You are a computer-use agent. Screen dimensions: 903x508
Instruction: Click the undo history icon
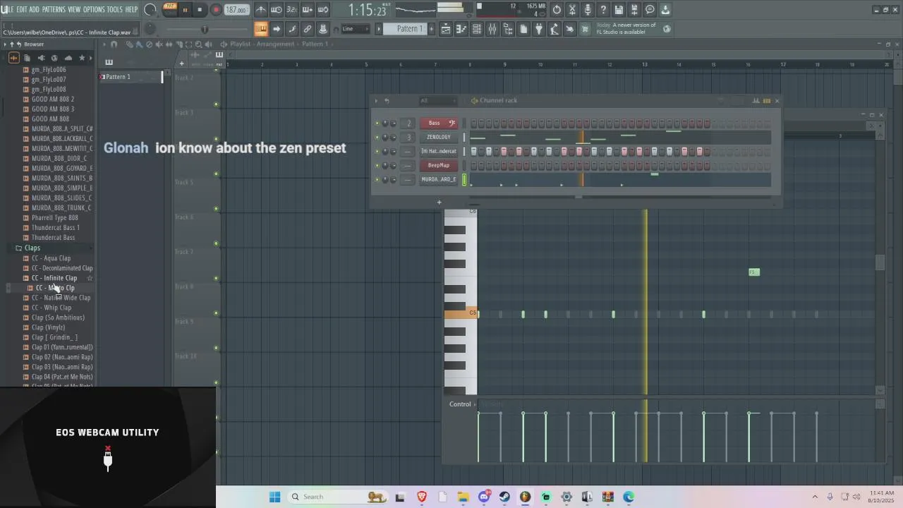557,10
